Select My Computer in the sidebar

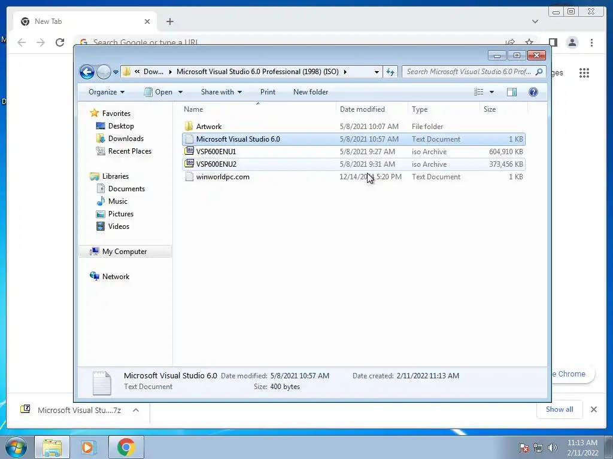pos(125,252)
